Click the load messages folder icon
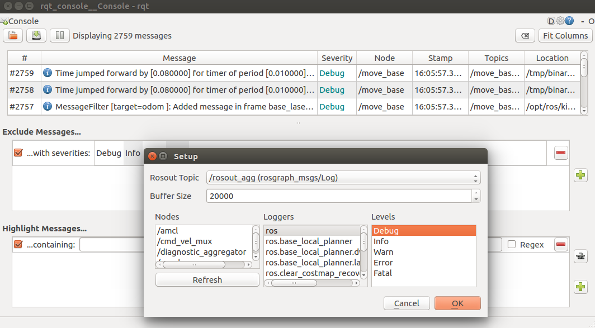This screenshot has height=328, width=595. pyautogui.click(x=13, y=36)
